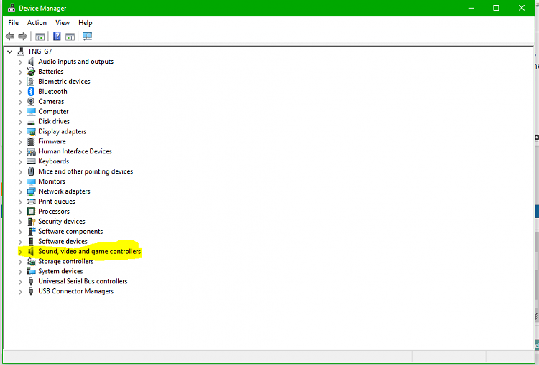
Task: Select the Security devices label
Action: [x=62, y=222]
